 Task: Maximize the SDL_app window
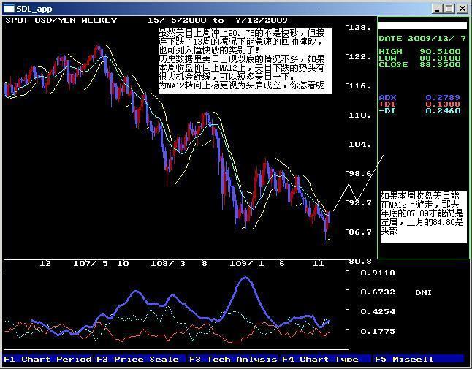449,9
